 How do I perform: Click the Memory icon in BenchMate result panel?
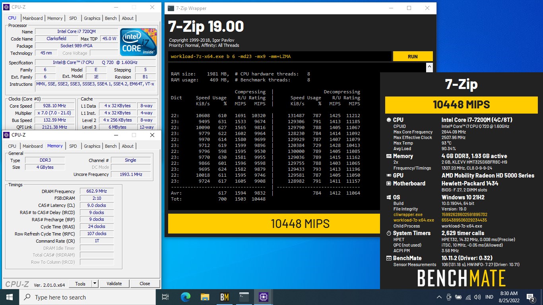click(x=389, y=156)
